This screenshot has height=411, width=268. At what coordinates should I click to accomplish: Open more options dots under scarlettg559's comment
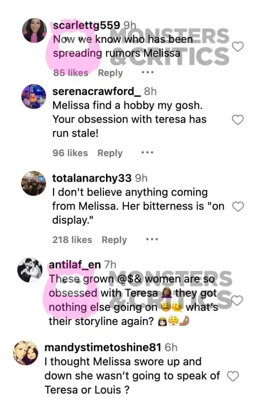[x=147, y=72]
